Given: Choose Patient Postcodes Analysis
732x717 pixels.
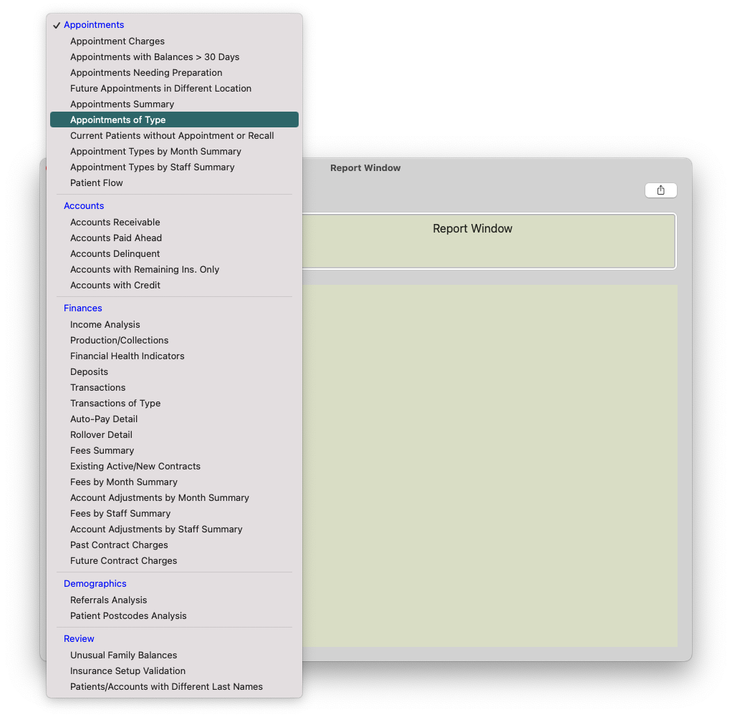Looking at the screenshot, I should (128, 616).
